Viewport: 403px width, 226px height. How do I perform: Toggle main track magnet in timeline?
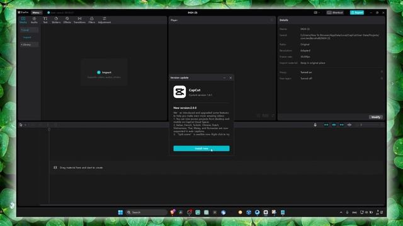[326, 125]
